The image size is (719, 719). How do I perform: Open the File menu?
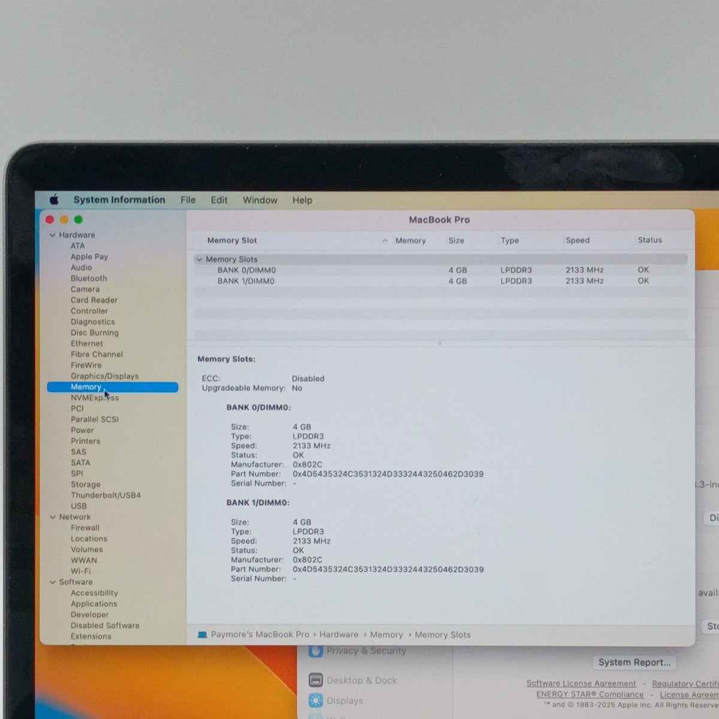[188, 200]
